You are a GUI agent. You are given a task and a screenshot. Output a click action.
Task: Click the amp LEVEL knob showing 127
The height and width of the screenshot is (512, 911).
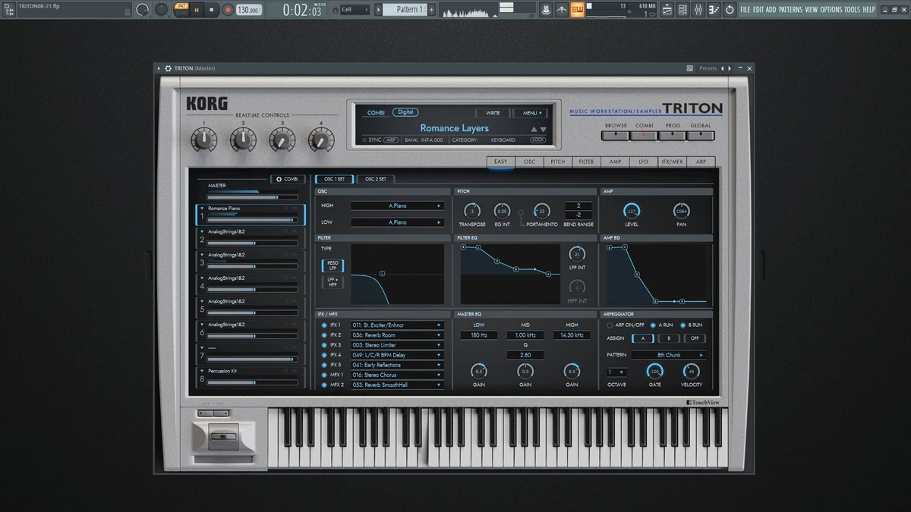tap(632, 212)
